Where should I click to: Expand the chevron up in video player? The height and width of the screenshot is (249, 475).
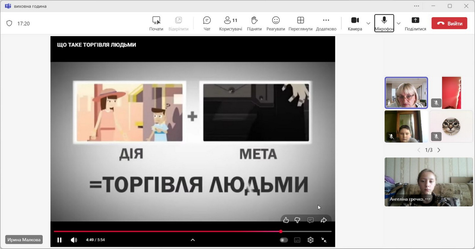pos(193,240)
